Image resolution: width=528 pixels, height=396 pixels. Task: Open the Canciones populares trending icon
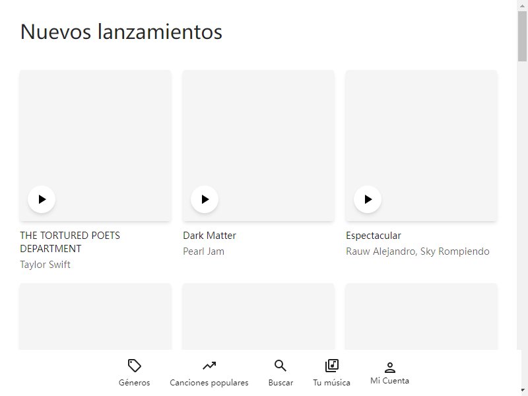[x=209, y=366]
